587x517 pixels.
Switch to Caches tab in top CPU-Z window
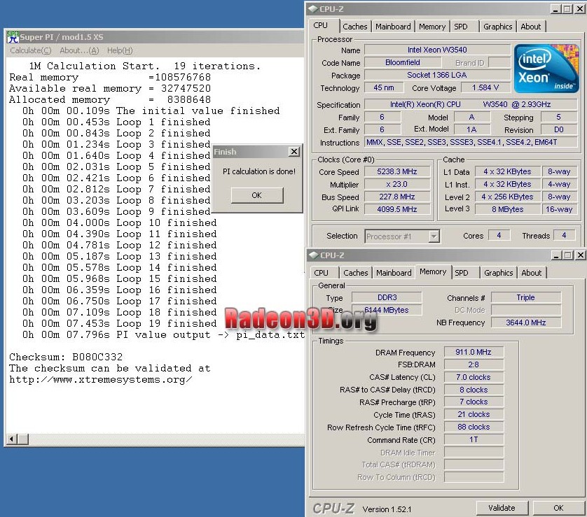(x=355, y=27)
